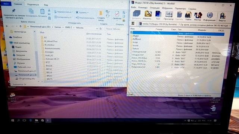Image resolution: width=239 pixels, height=134 pixels.
Task: Open Task View on the taskbar
Action: click(x=24, y=120)
